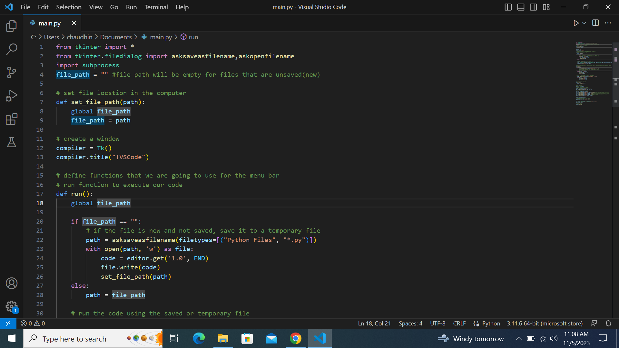619x348 pixels.
Task: Open the Accounts menu in the activity bar
Action: [x=12, y=283]
